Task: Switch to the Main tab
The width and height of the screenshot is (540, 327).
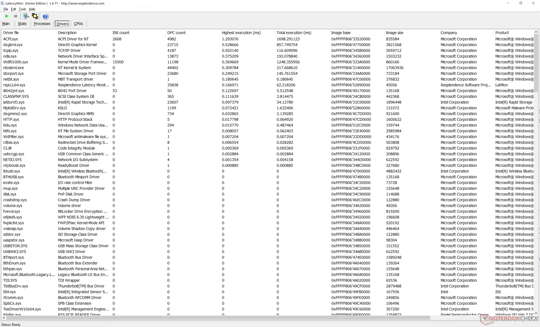Action: pyautogui.click(x=6, y=24)
